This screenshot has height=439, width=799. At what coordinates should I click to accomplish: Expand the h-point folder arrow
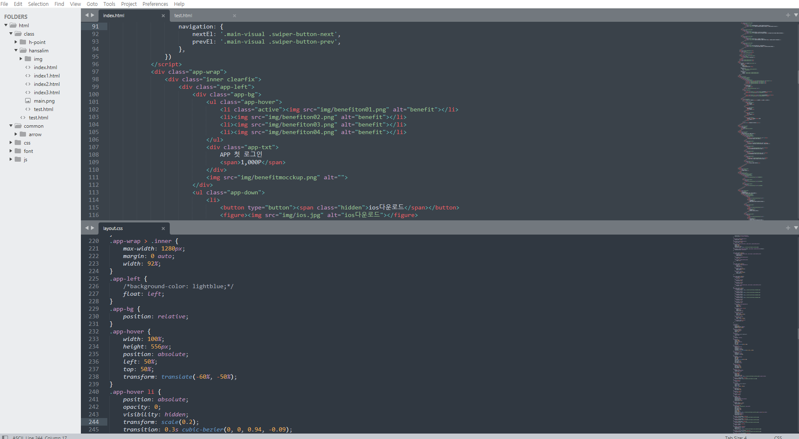click(x=16, y=42)
